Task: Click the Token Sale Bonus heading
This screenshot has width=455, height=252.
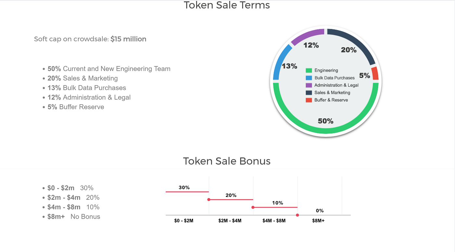Action: click(x=227, y=161)
